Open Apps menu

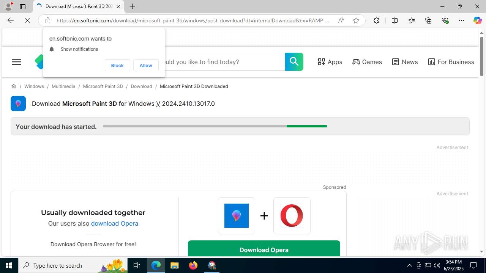330,62
